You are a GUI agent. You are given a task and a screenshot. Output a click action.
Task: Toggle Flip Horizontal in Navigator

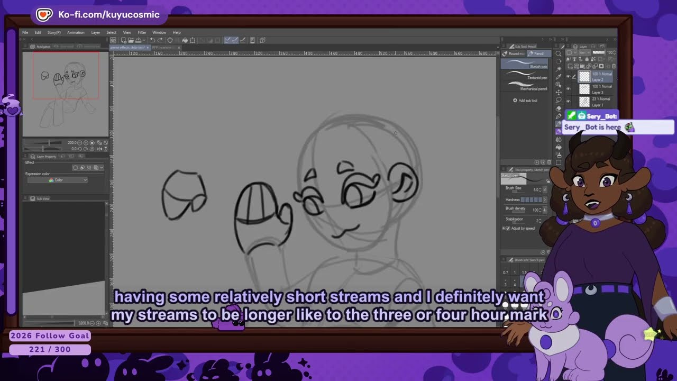(x=99, y=149)
